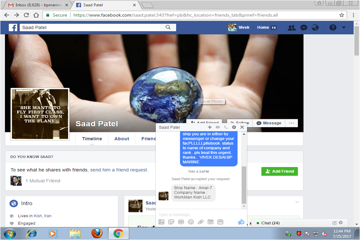Select the About tab
The image size is (360, 240).
[x=122, y=139]
